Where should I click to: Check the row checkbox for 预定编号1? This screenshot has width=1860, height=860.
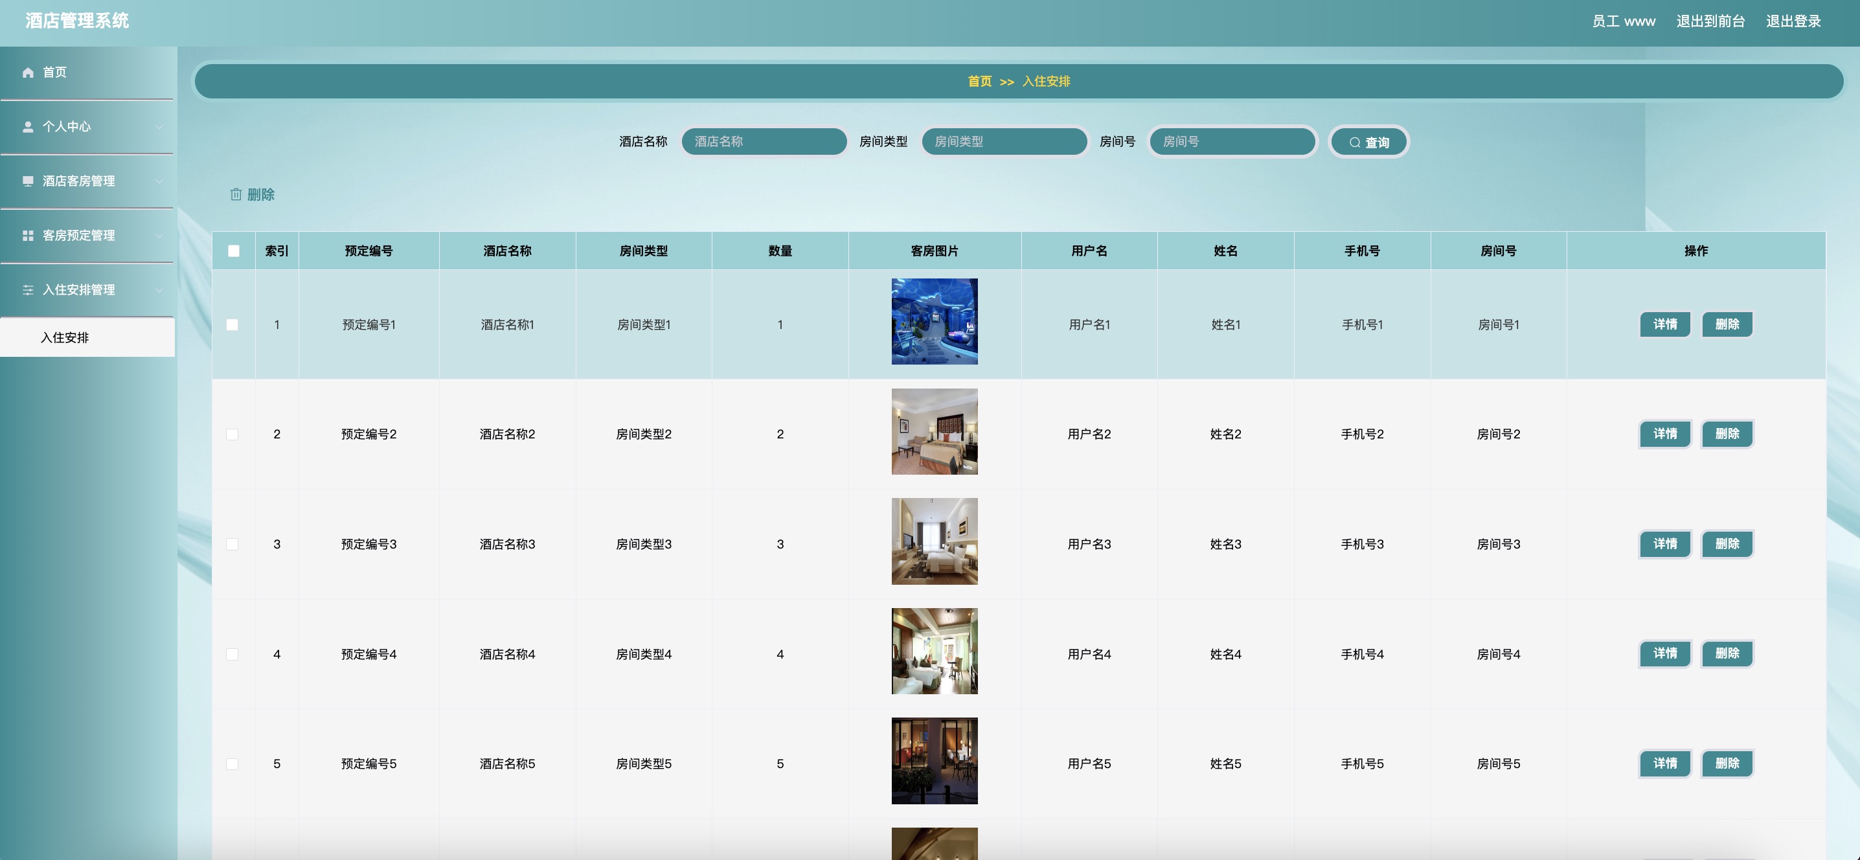pyautogui.click(x=232, y=325)
